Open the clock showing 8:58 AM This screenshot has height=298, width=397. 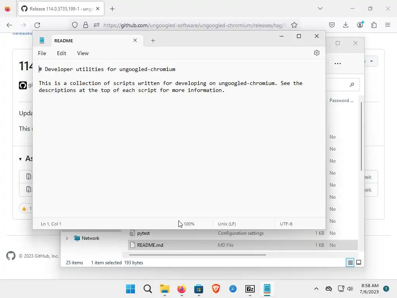point(369,289)
